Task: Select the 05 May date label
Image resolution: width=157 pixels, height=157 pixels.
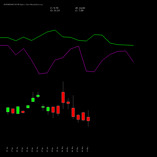Action: pos(67,149)
